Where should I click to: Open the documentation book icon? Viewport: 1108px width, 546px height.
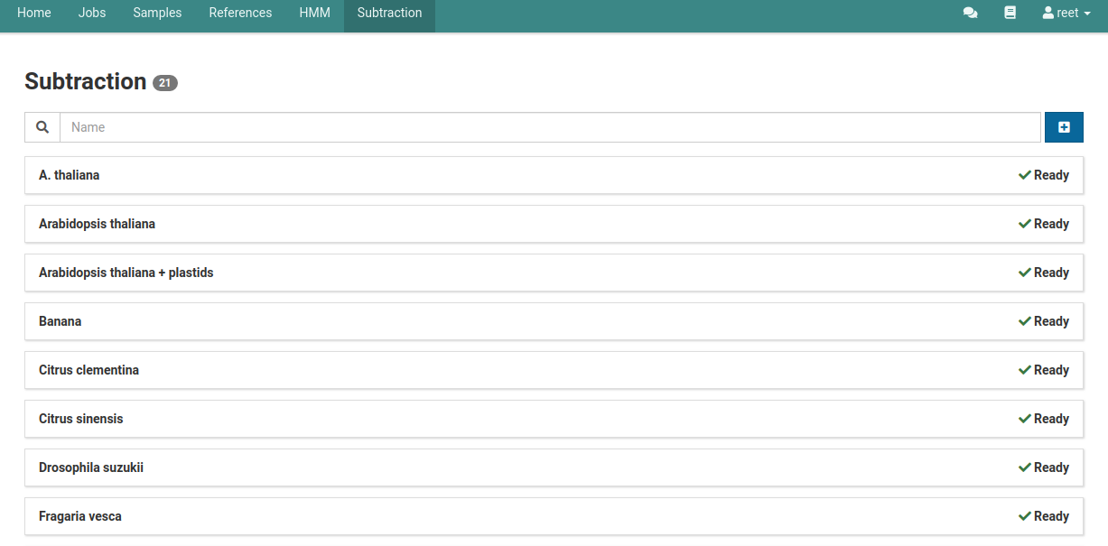(1010, 14)
